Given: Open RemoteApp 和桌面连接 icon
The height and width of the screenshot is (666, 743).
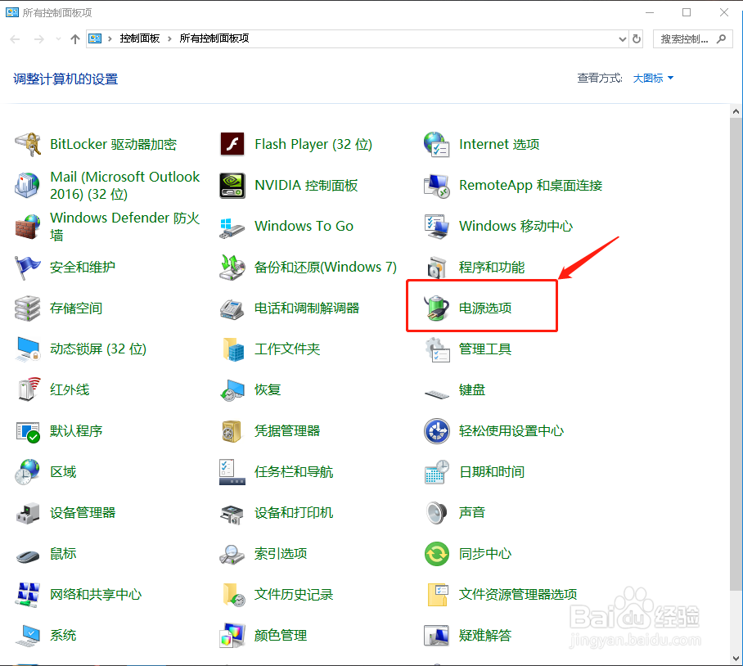Looking at the screenshot, I should (436, 186).
